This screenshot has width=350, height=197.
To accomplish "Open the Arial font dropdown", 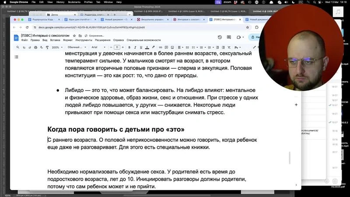I will click(x=98, y=47).
